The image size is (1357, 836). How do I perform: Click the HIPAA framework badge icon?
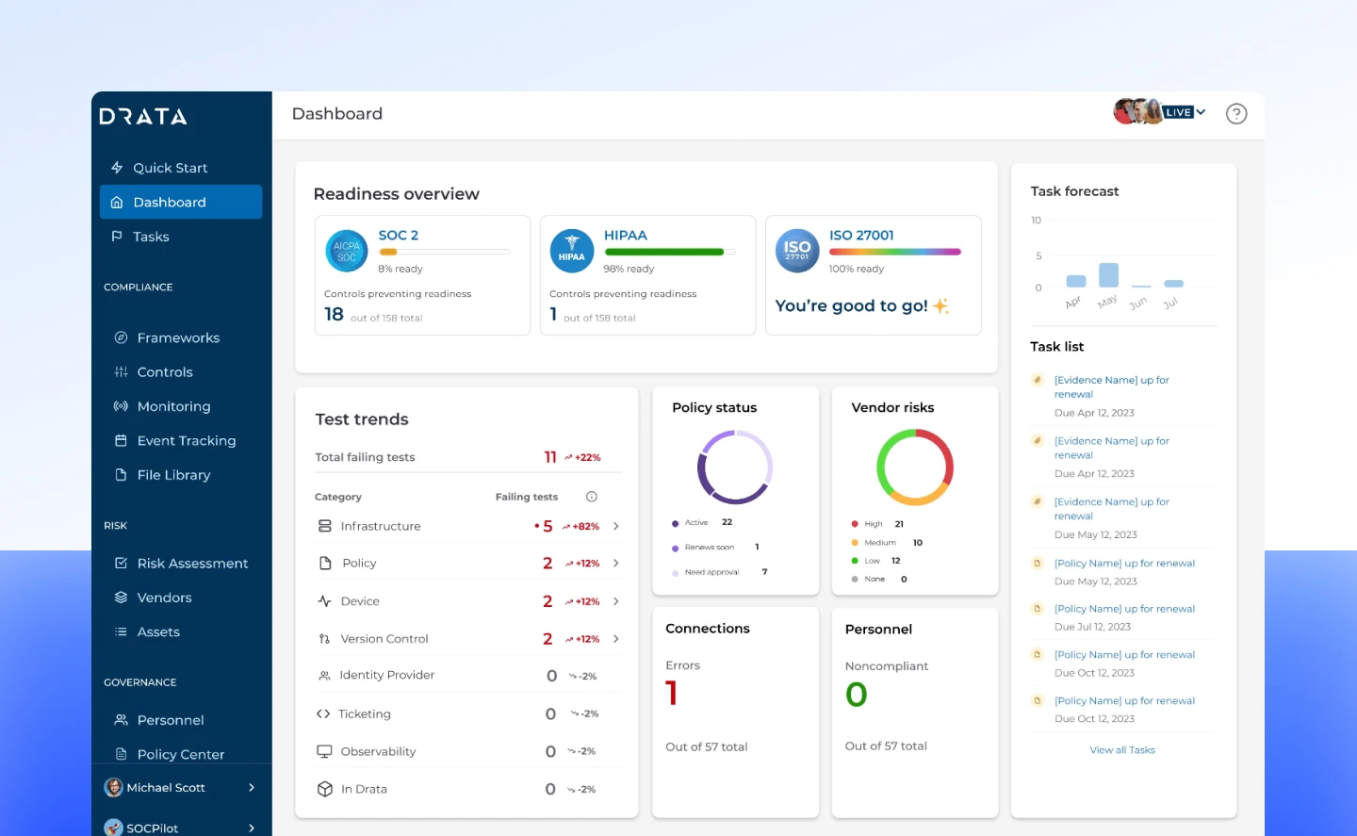click(x=571, y=252)
